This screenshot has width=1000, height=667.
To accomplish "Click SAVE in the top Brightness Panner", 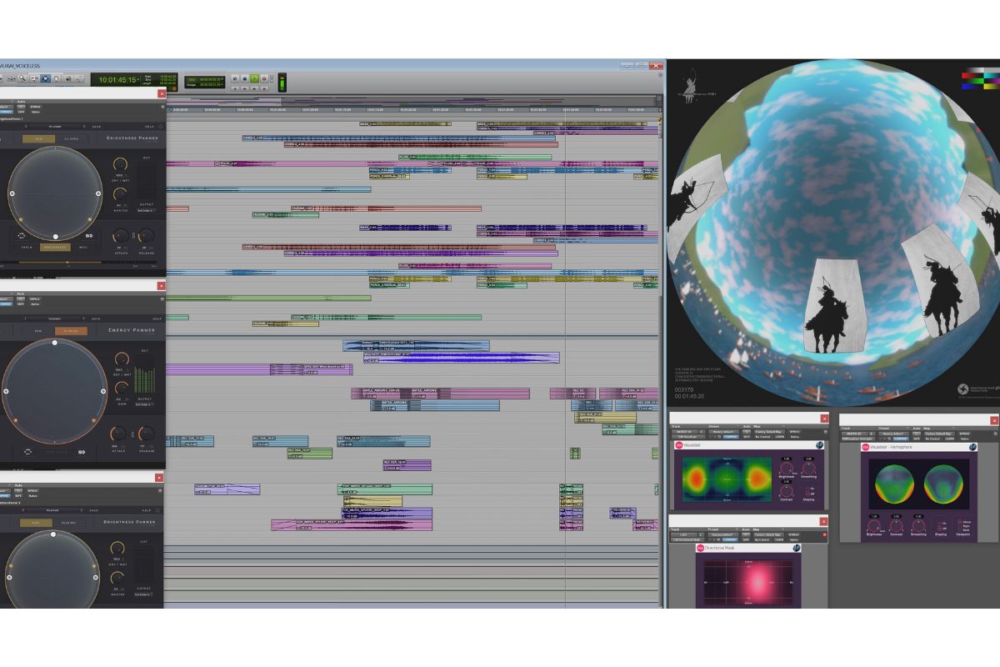I will pyautogui.click(x=97, y=127).
